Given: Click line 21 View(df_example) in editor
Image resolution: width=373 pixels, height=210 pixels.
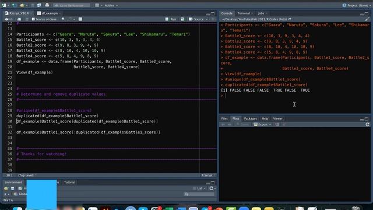Looking at the screenshot, I should [34, 72].
